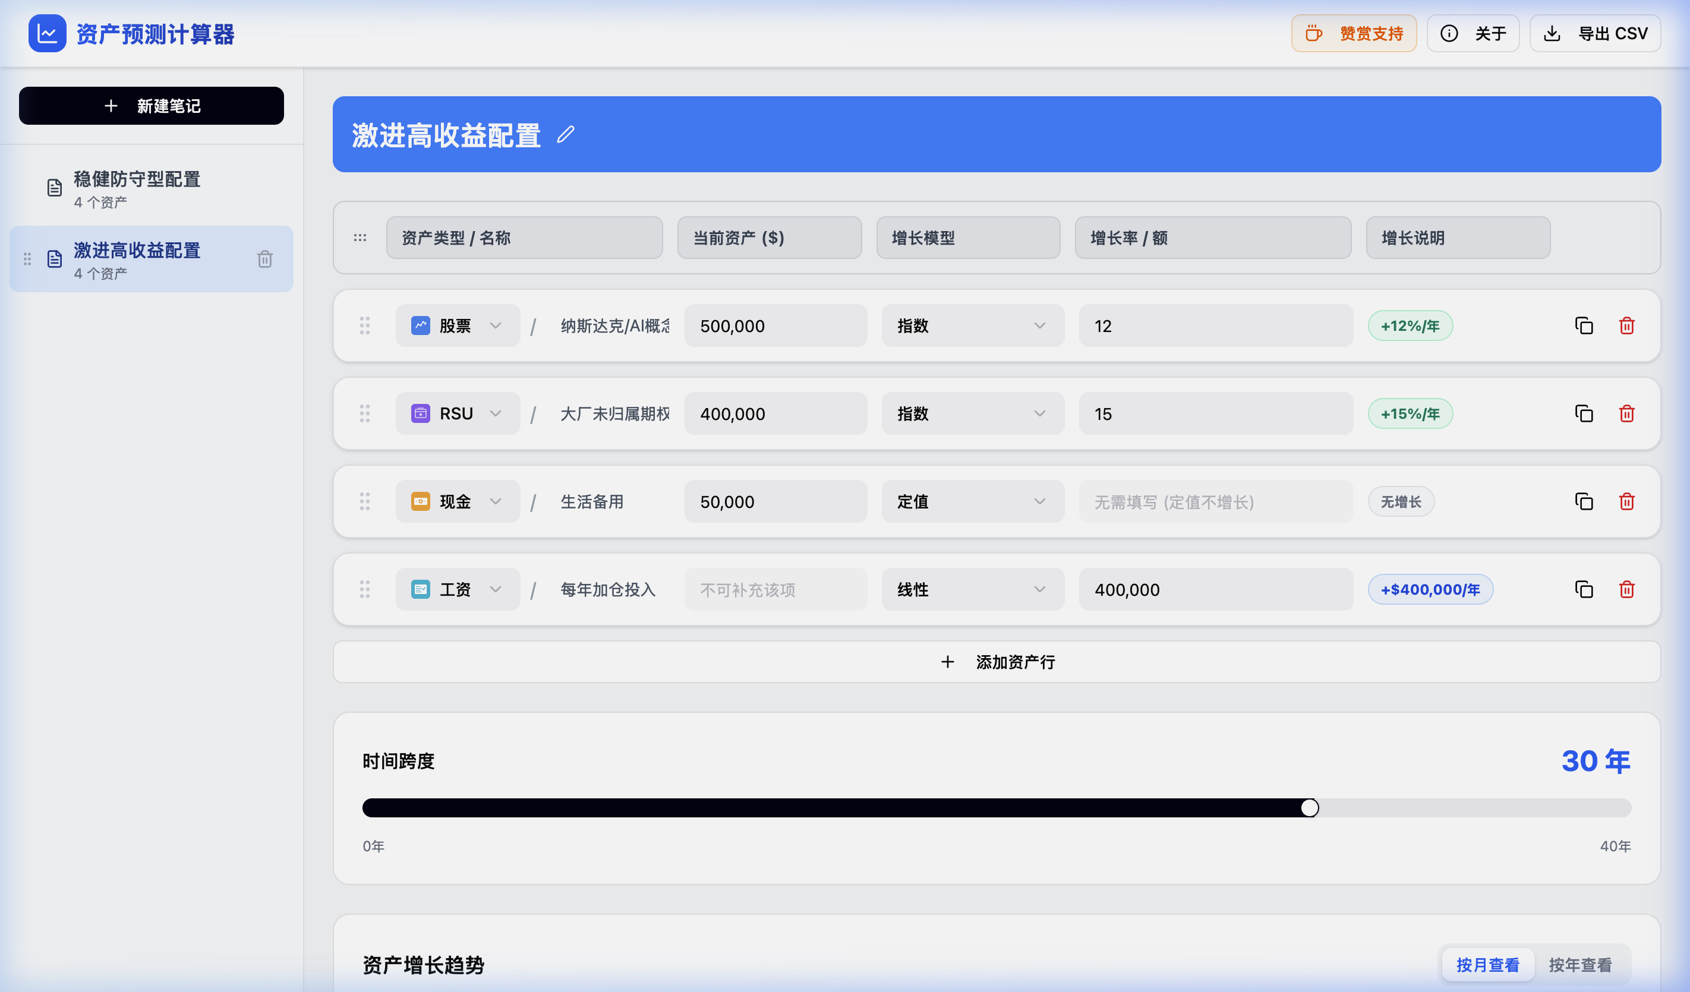
Task: Duplicate the 股票 asset row
Action: click(1584, 326)
